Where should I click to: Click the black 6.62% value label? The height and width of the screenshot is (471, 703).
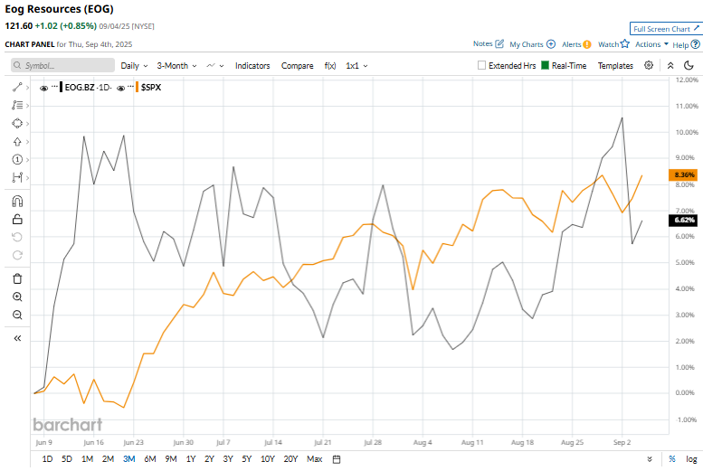tap(683, 220)
